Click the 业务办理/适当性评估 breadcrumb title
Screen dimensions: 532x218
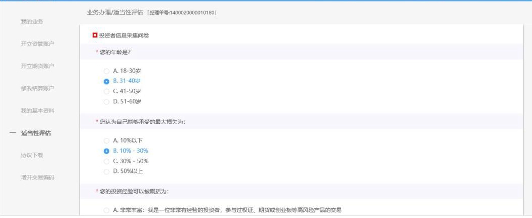(111, 12)
